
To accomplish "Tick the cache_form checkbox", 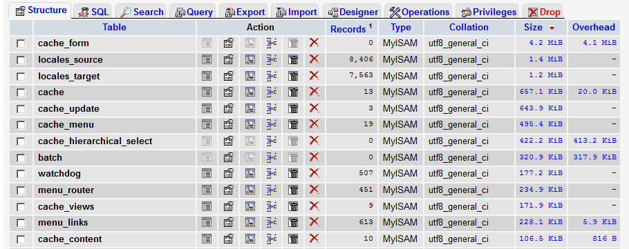I will 21,43.
